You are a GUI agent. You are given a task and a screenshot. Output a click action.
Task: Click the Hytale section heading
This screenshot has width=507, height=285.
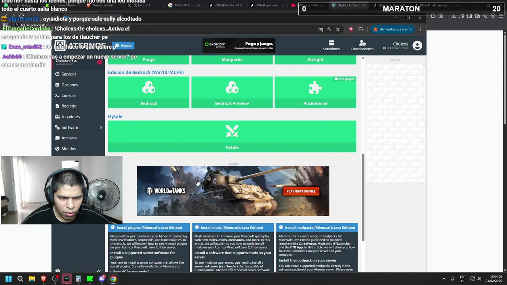pyautogui.click(x=115, y=116)
